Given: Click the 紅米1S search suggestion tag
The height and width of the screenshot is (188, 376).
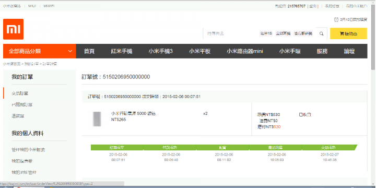Looking at the screenshot, I should click(266, 33).
